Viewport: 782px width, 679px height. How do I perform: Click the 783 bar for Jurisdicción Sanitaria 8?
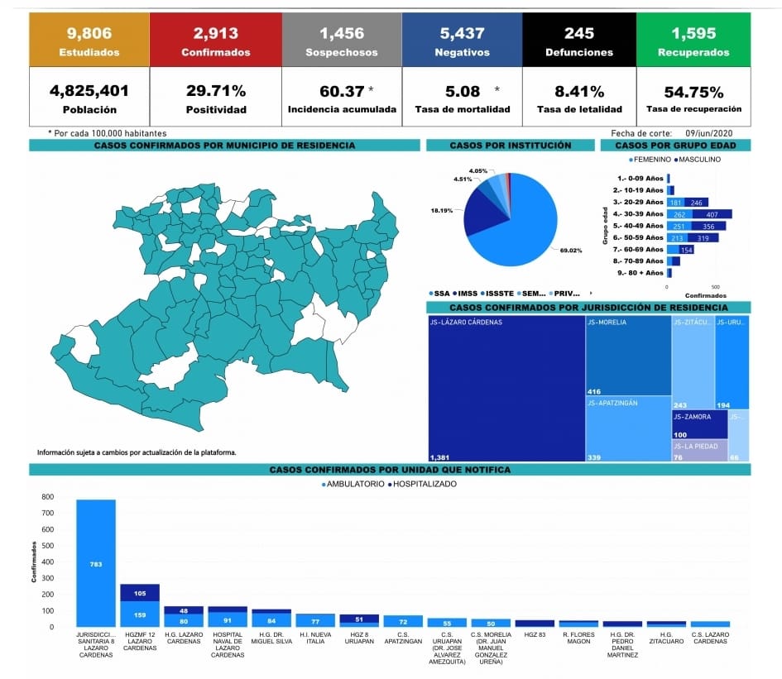click(x=96, y=562)
